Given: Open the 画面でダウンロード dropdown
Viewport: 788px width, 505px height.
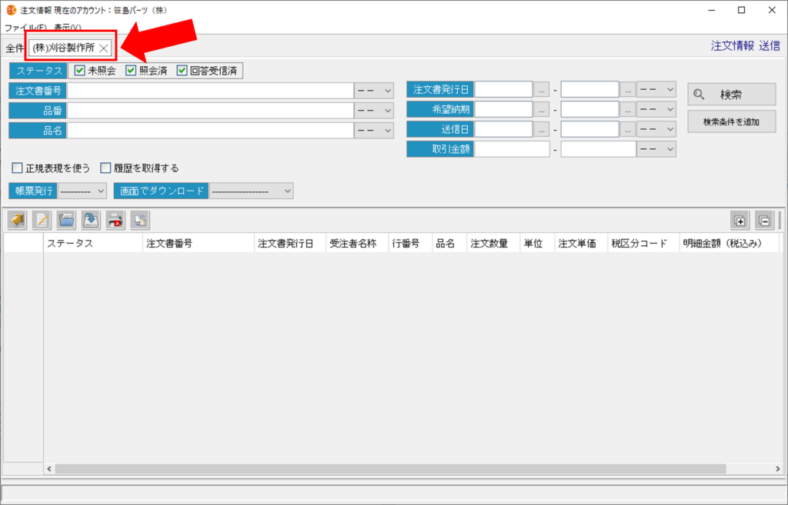Looking at the screenshot, I should coord(252,191).
